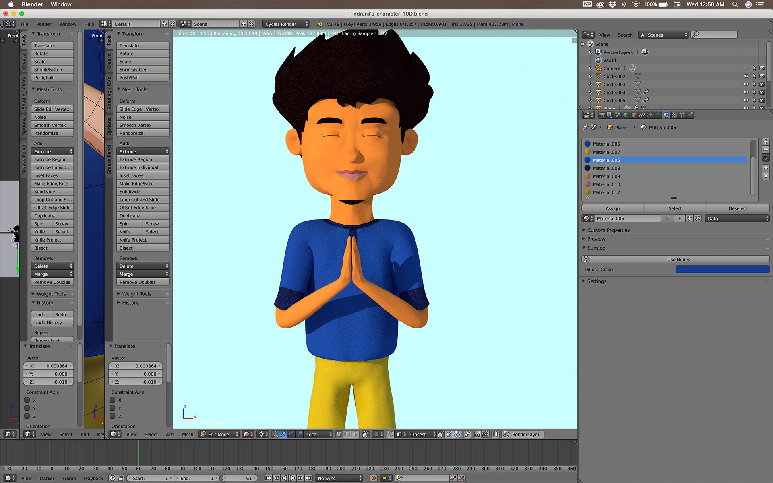Expand the Settings panel

pos(596,281)
